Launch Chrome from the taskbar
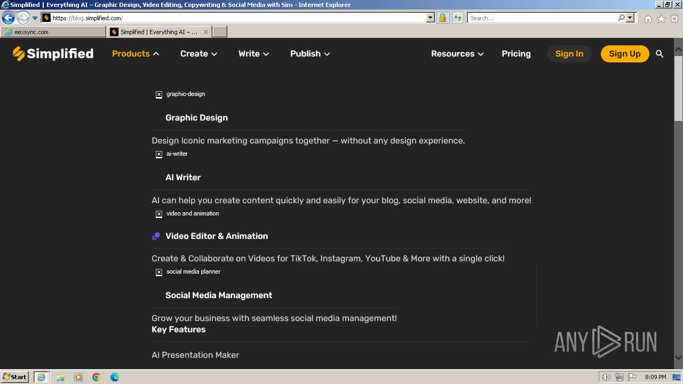Image resolution: width=683 pixels, height=384 pixels. [97, 377]
